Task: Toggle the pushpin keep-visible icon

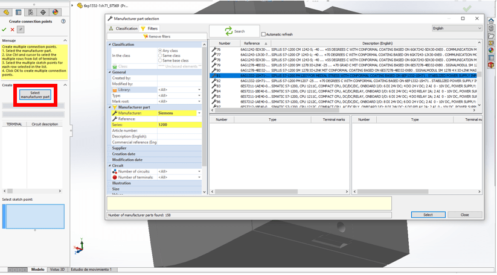Action: coord(21,30)
